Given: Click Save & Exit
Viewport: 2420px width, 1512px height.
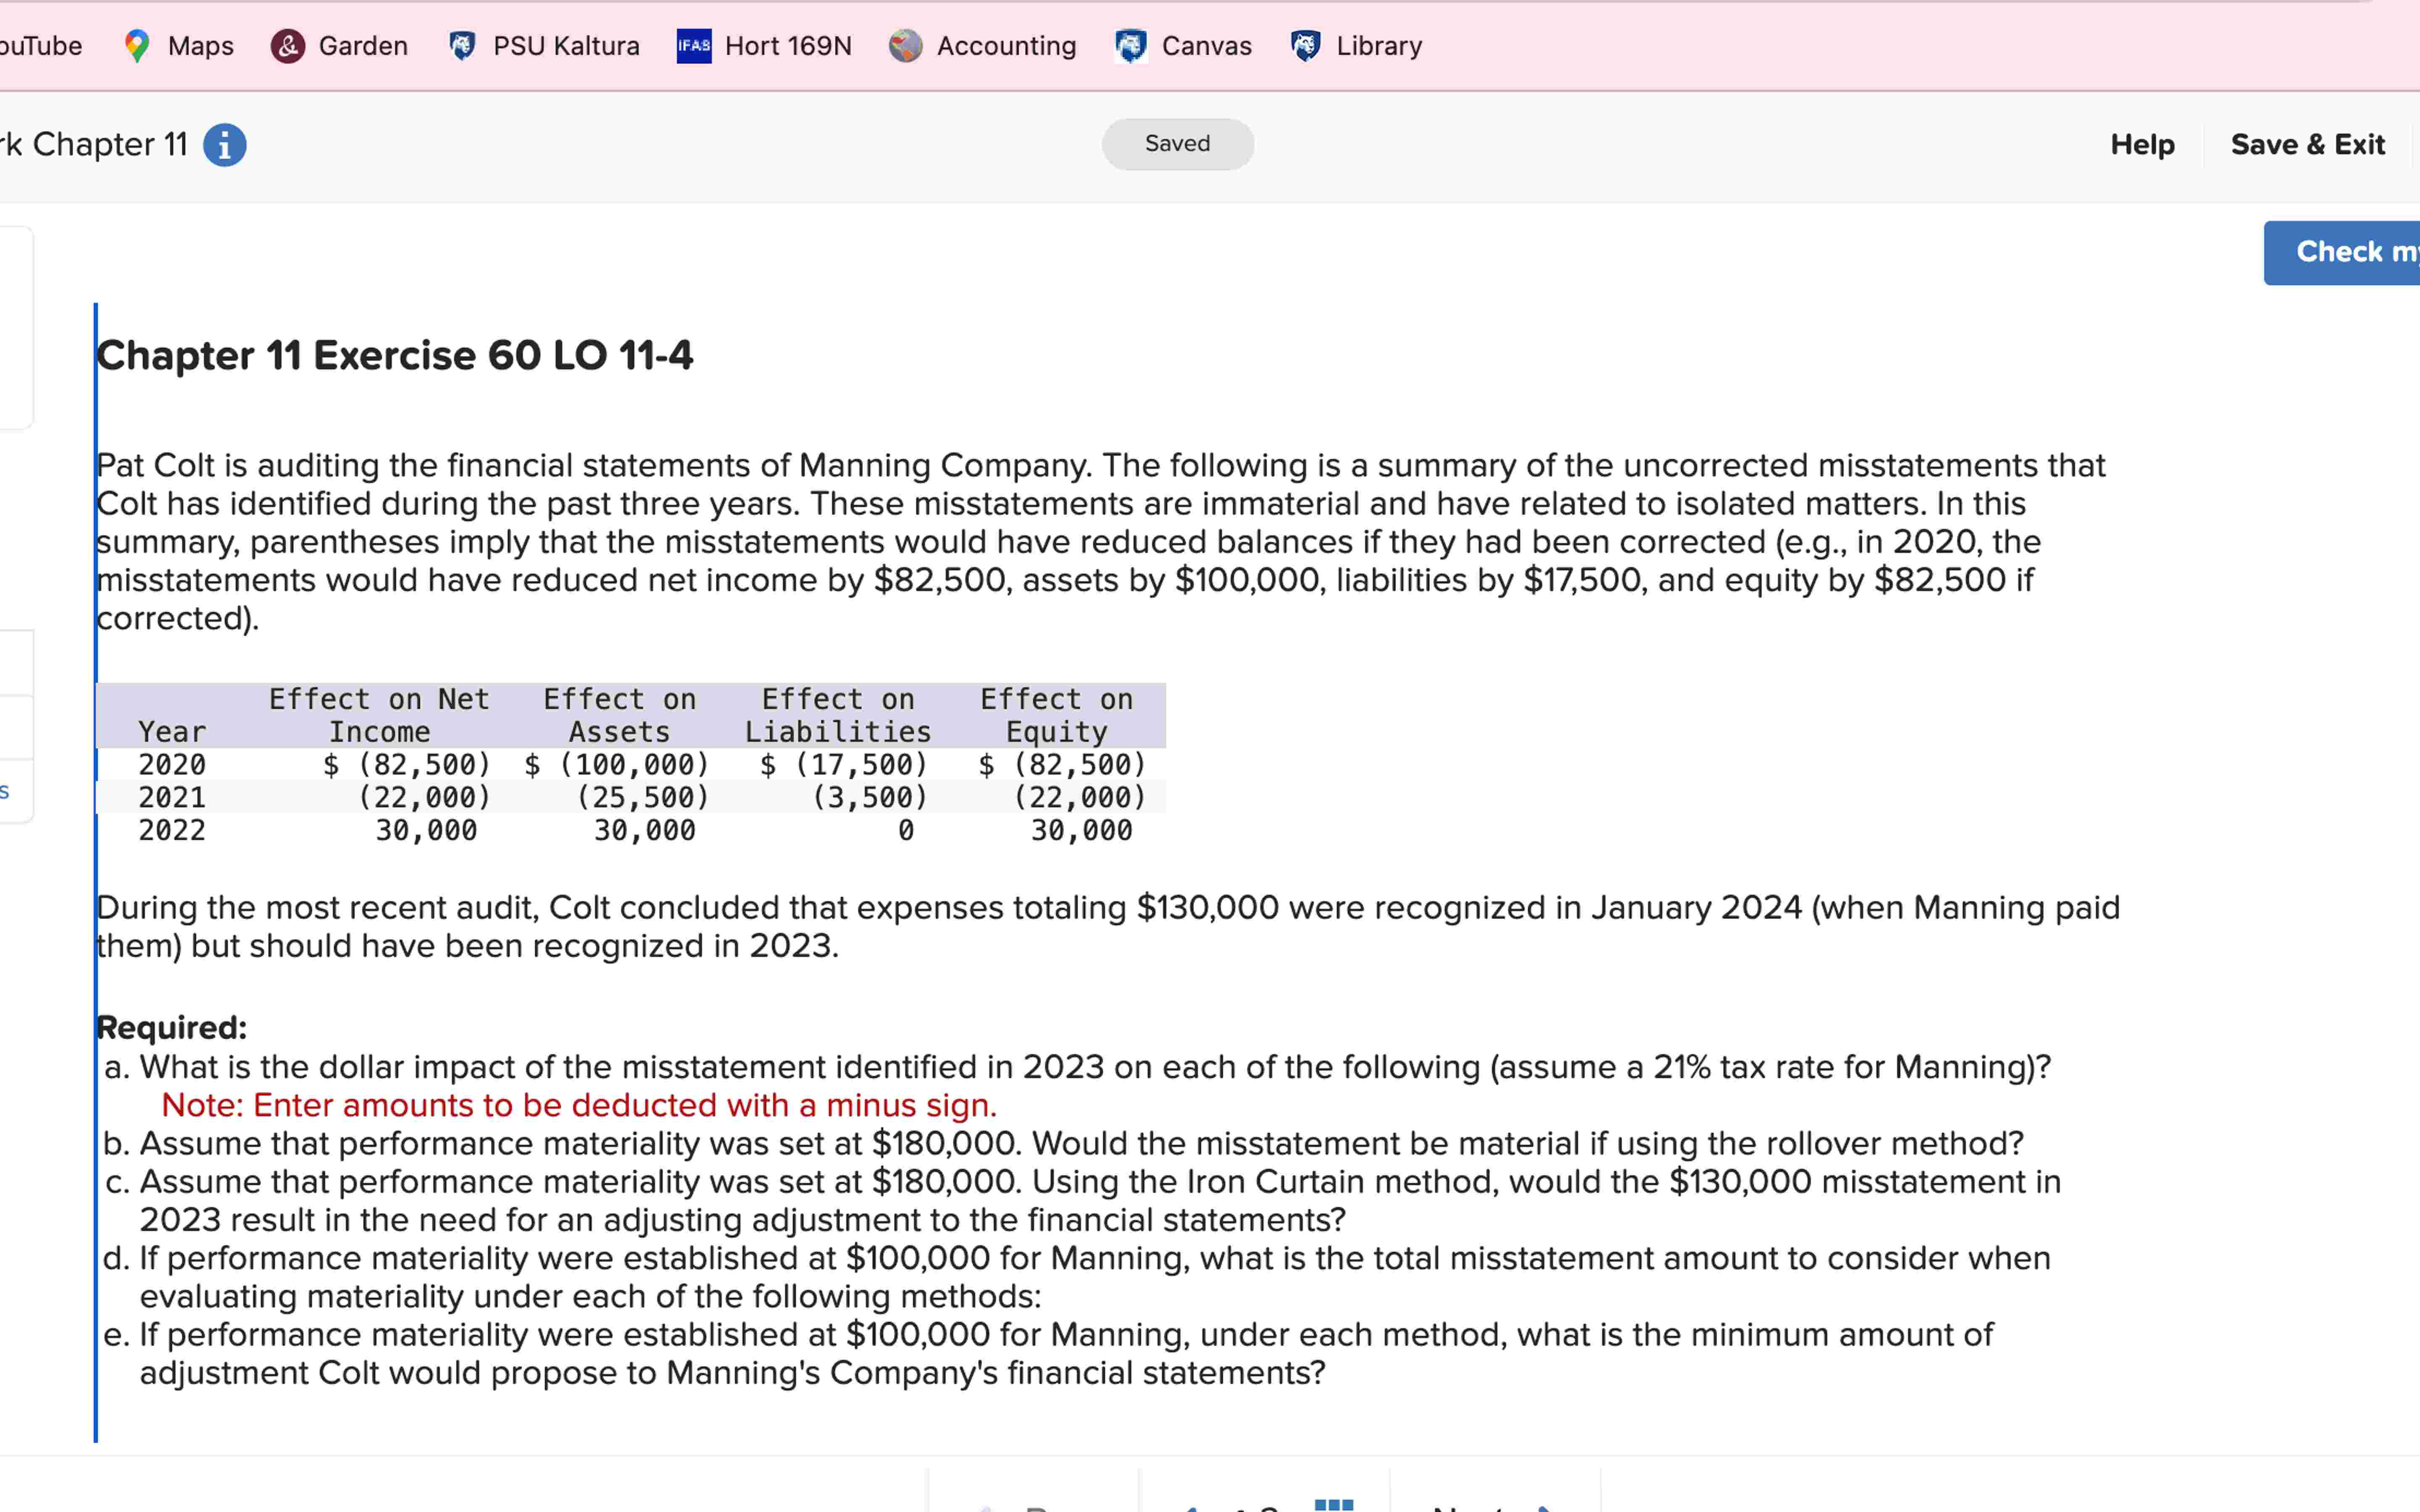Looking at the screenshot, I should coord(2307,145).
